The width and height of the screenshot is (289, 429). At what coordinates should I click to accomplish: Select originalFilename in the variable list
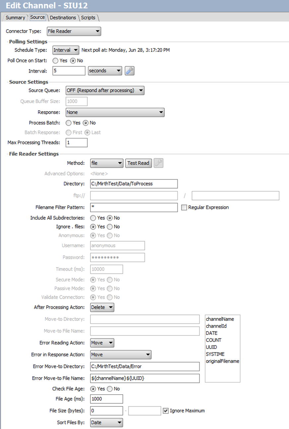tap(222, 361)
